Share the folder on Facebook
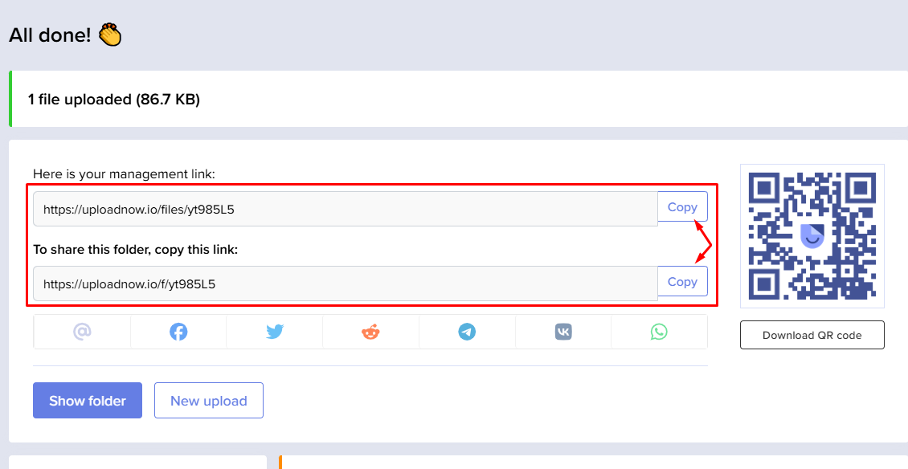Image resolution: width=908 pixels, height=469 pixels. [x=178, y=331]
